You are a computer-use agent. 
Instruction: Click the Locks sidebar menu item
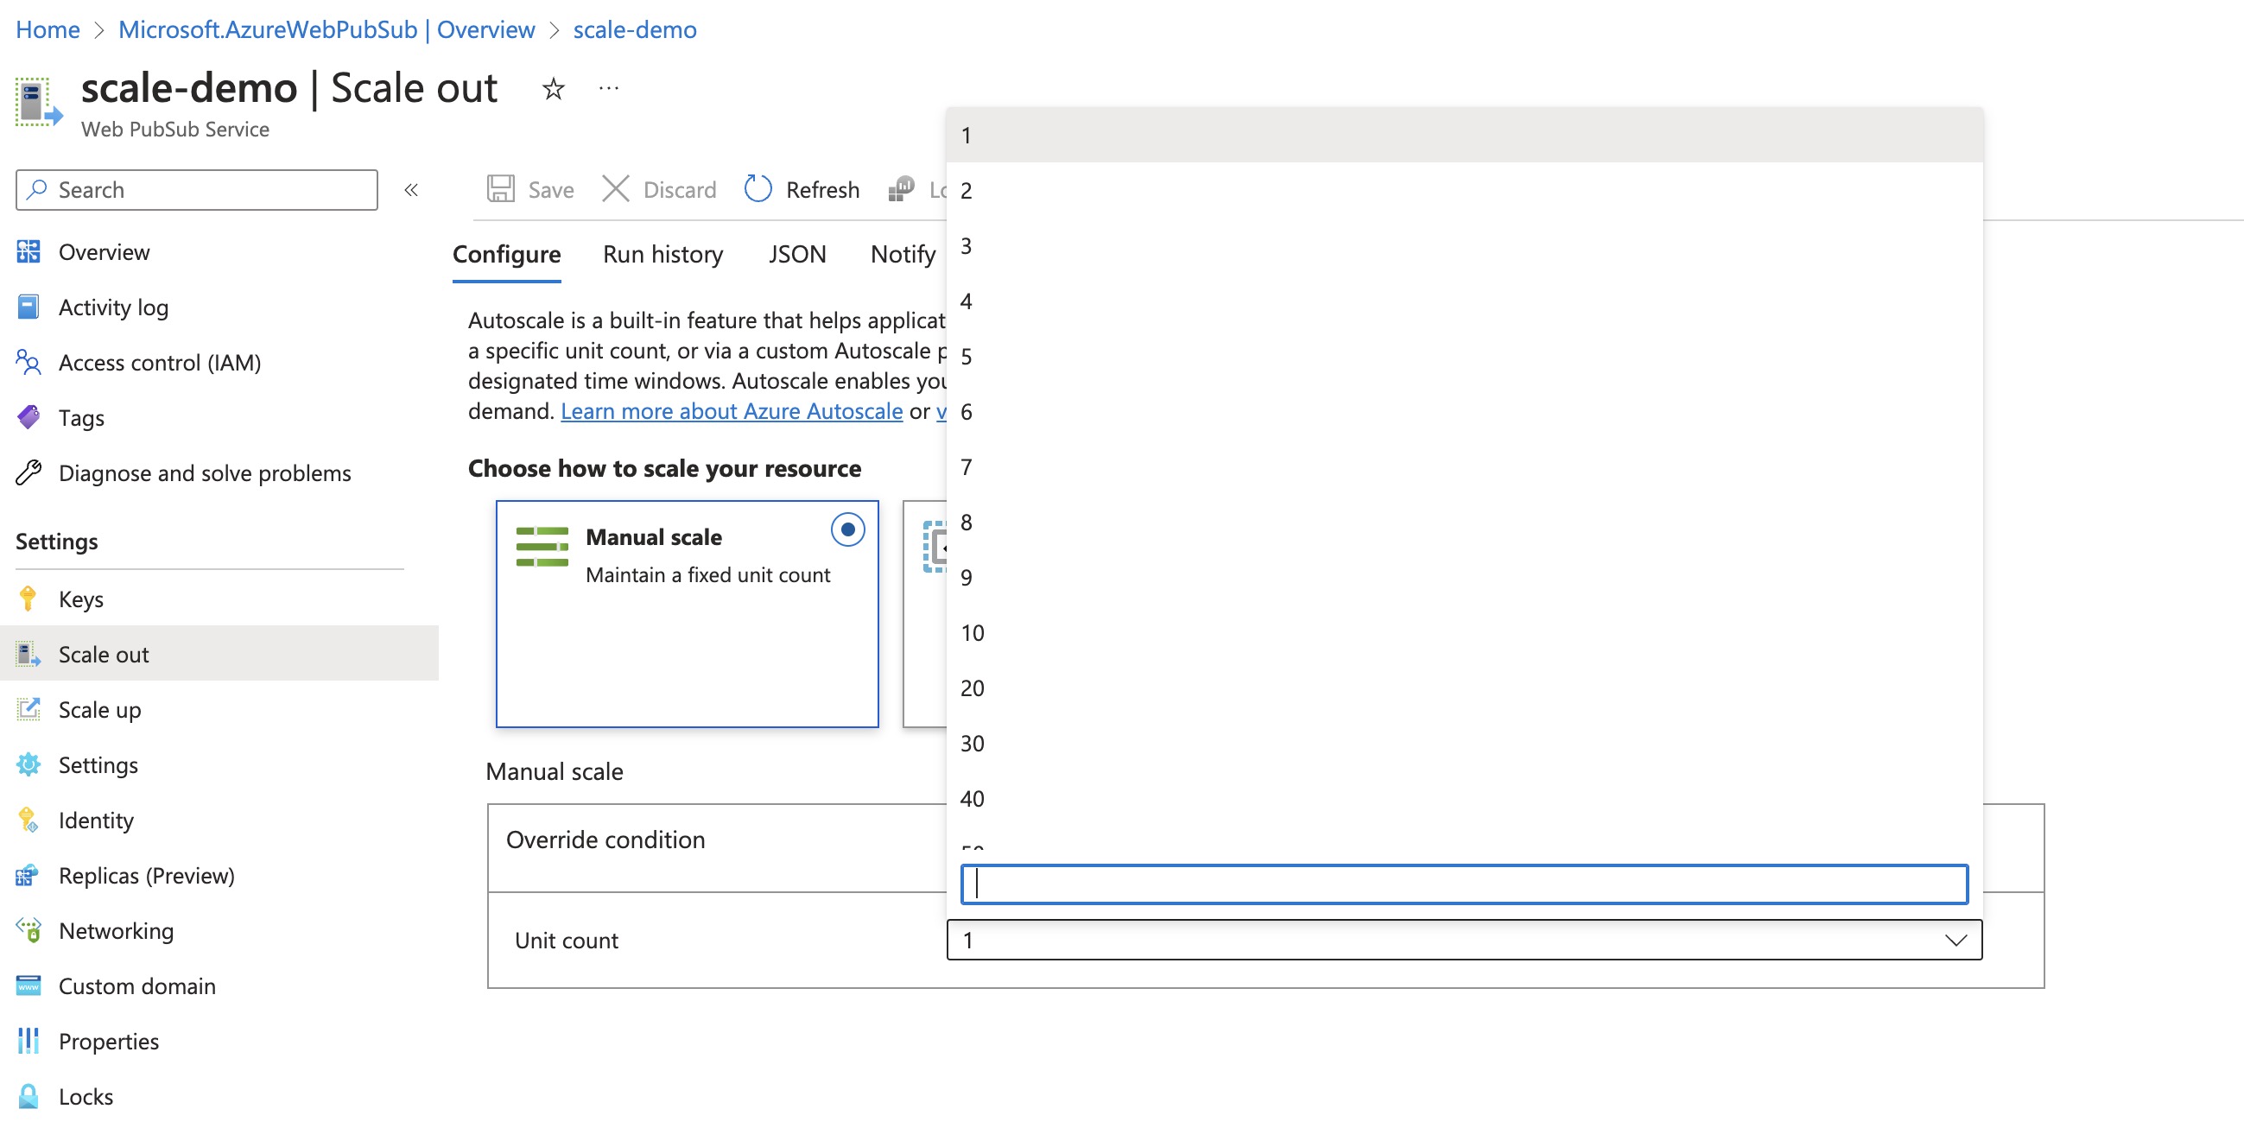pos(85,1096)
